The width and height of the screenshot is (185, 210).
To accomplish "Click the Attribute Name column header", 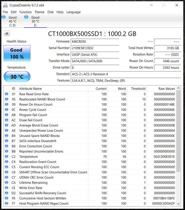I will (x=53, y=89).
